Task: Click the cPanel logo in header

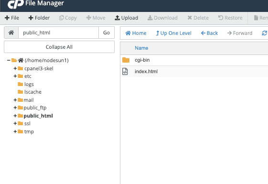Action: [x=16, y=4]
